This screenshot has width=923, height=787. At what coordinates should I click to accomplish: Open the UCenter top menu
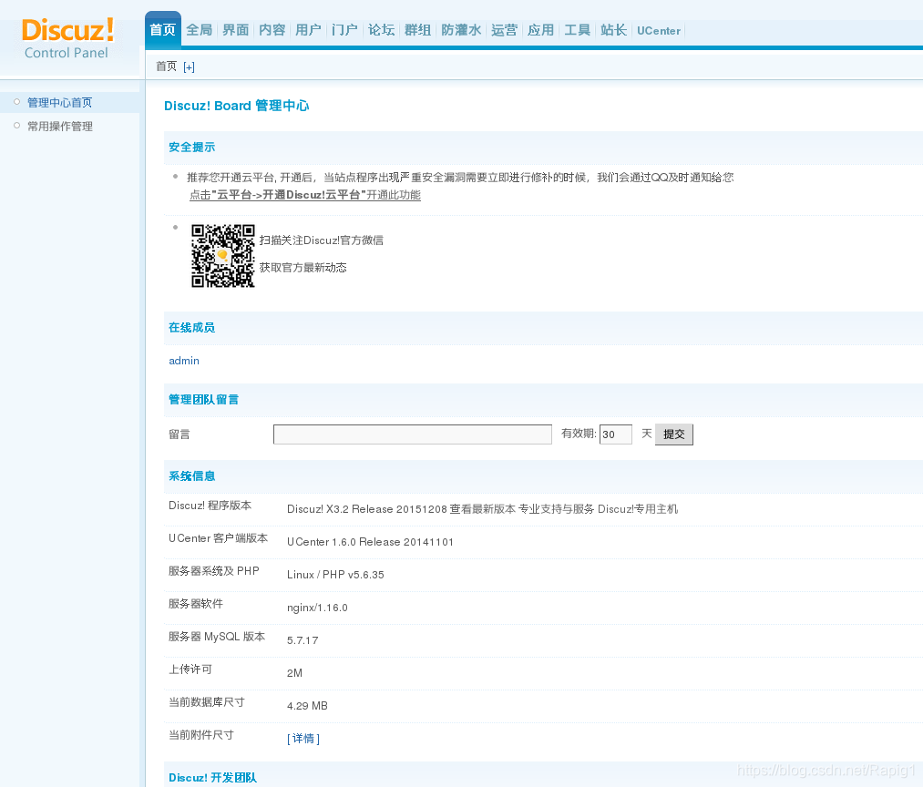tap(659, 31)
